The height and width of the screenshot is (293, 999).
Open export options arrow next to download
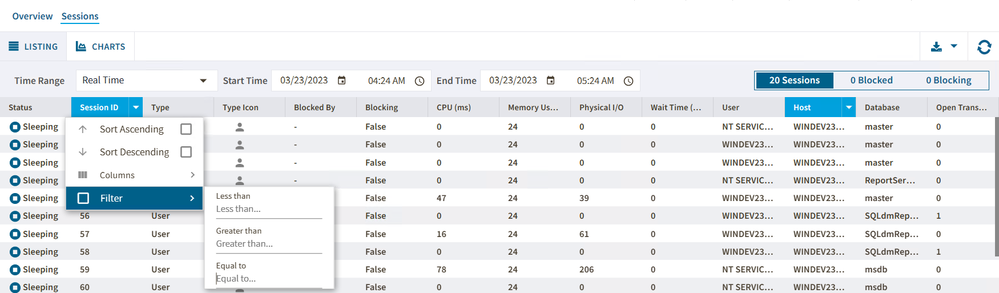[954, 46]
